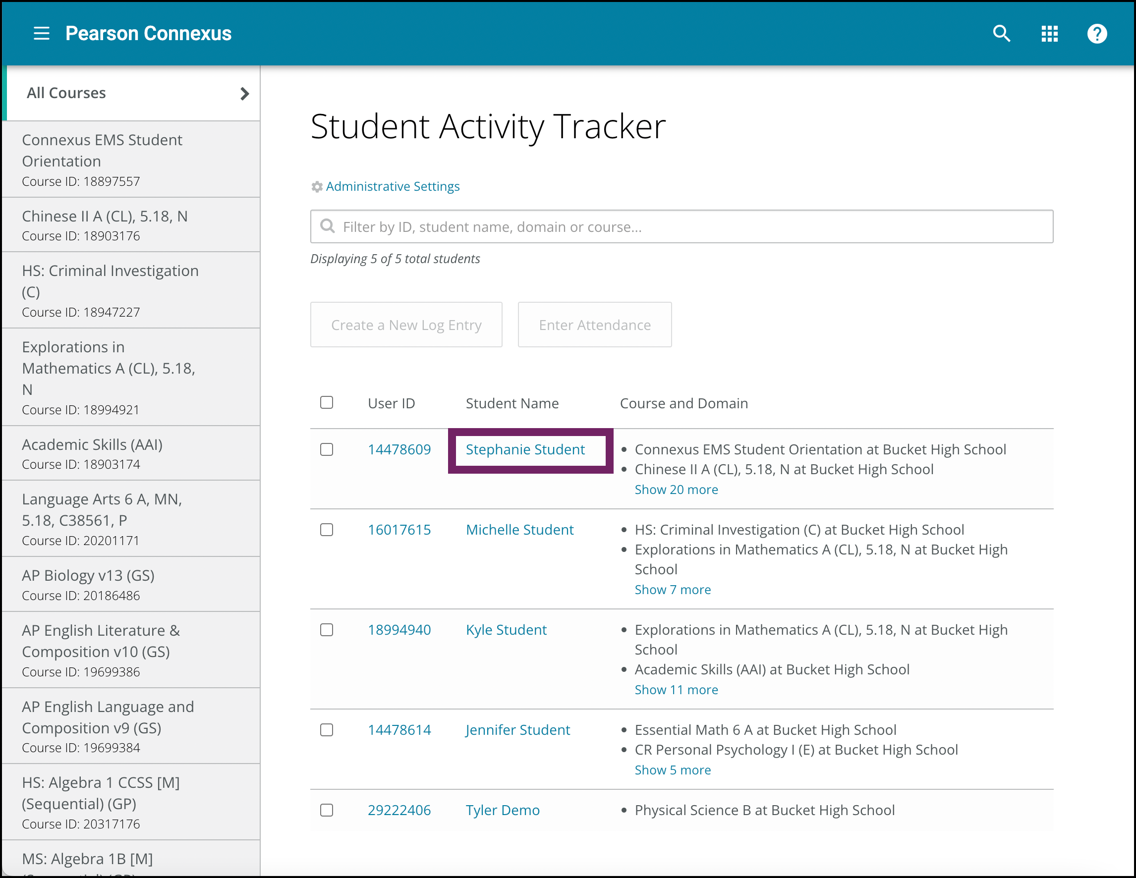Click the Student Name column header
The height and width of the screenshot is (878, 1136).
512,403
